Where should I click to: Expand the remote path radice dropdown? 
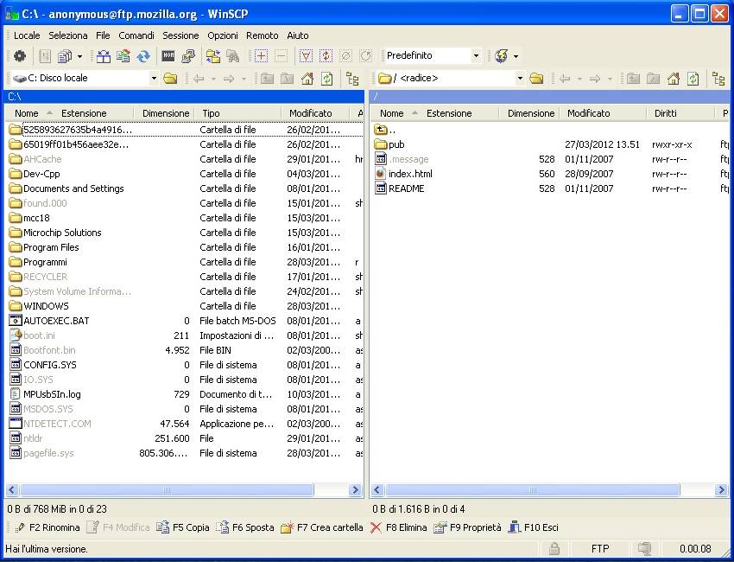pyautogui.click(x=521, y=77)
